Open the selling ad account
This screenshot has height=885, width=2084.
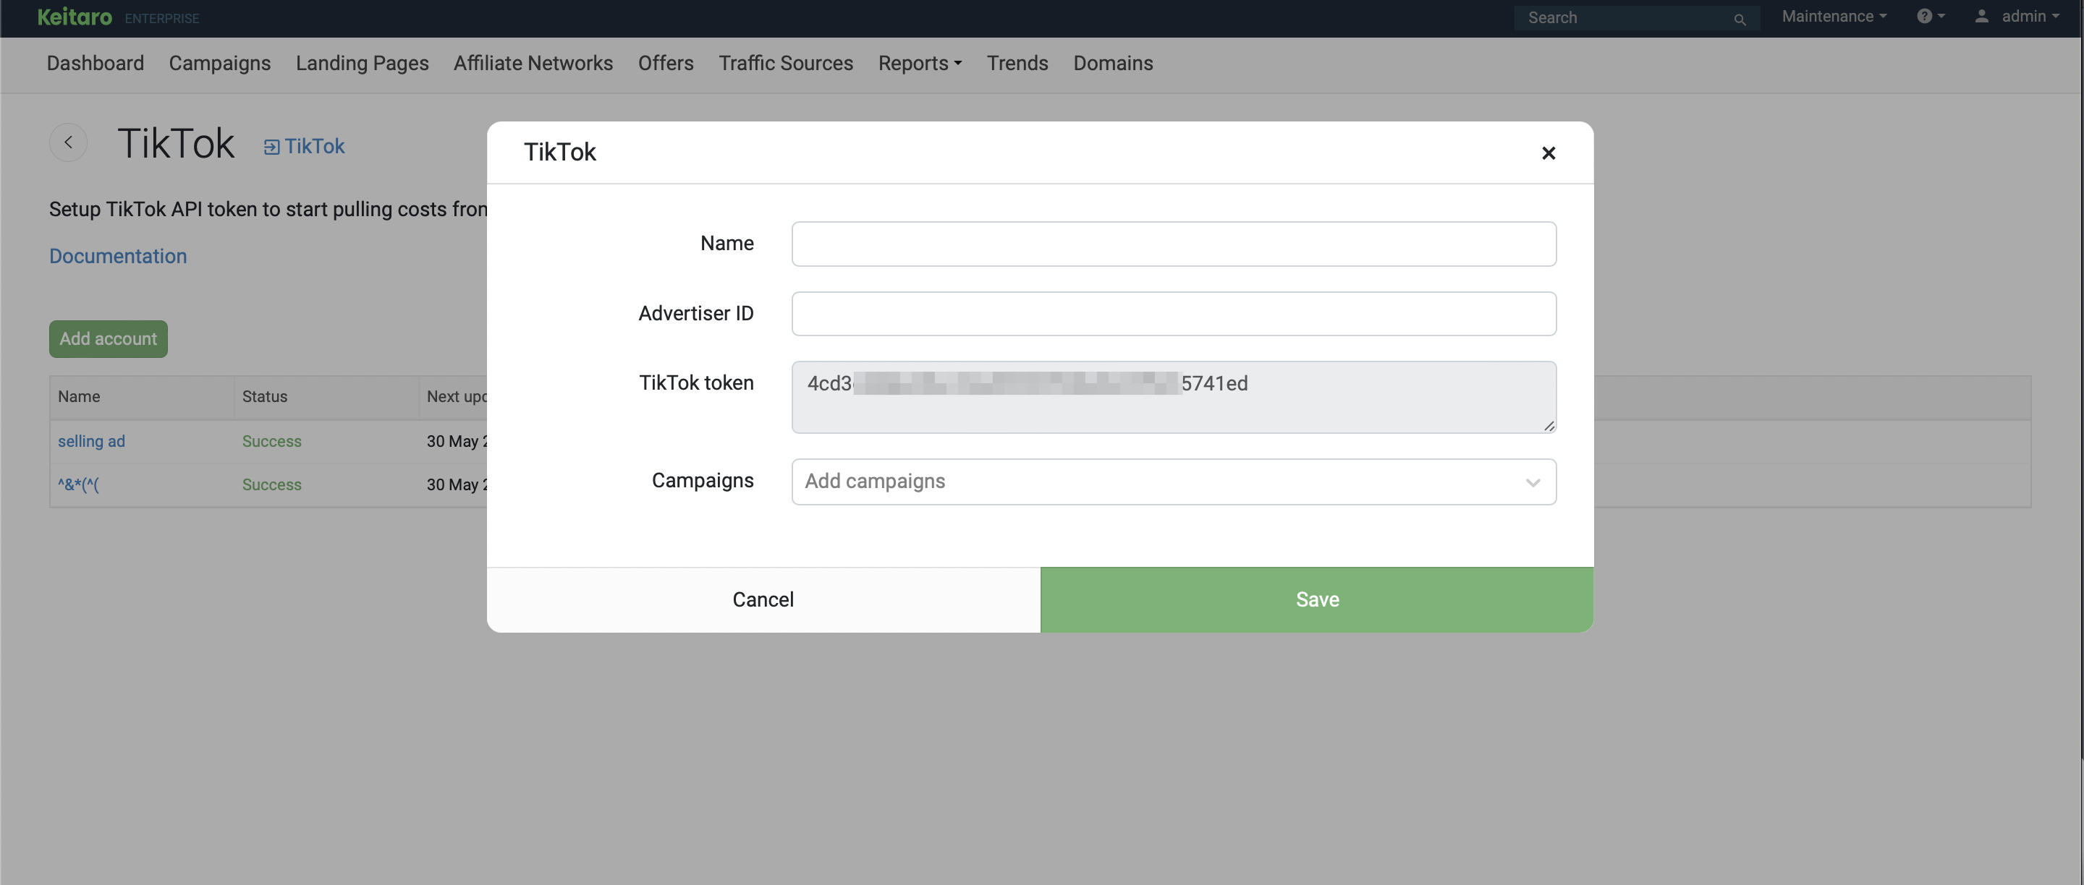pyautogui.click(x=91, y=441)
